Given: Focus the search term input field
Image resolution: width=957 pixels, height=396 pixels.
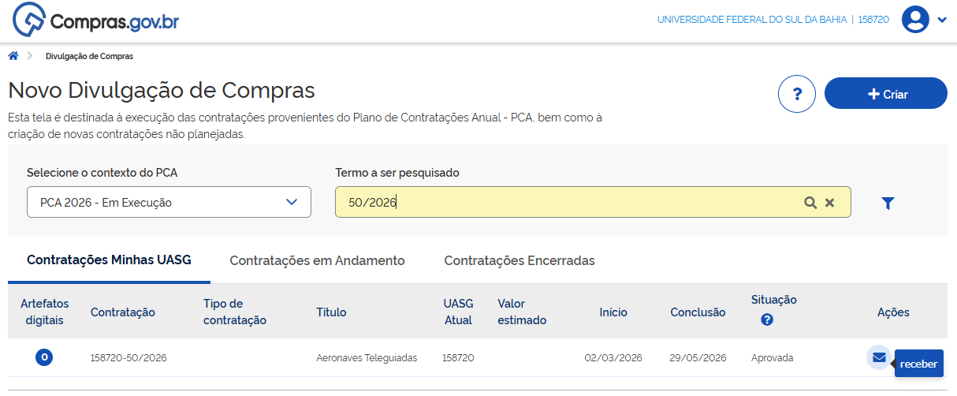Looking at the screenshot, I should pos(568,203).
